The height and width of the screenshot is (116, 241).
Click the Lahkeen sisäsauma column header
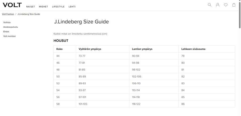coord(193,49)
